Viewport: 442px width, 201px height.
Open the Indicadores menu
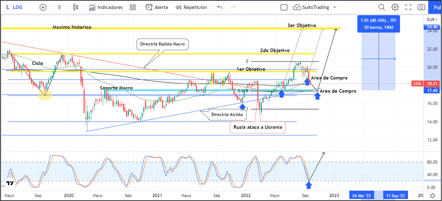click(x=106, y=7)
